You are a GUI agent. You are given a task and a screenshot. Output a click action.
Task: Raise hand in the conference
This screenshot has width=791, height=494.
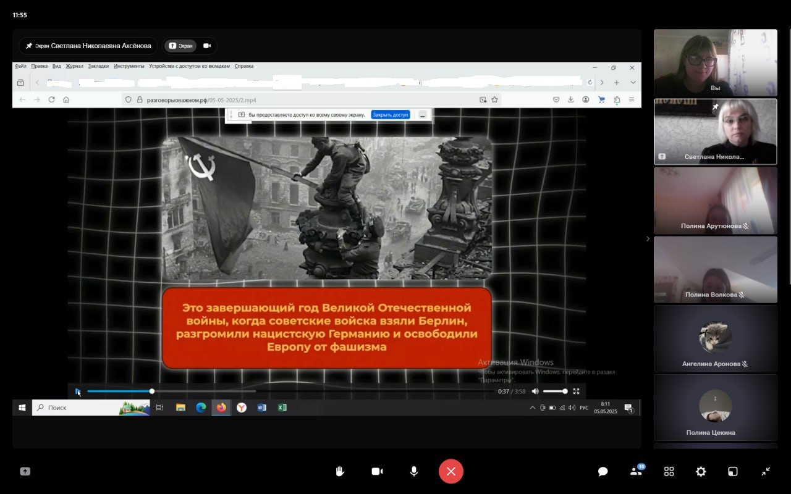340,471
